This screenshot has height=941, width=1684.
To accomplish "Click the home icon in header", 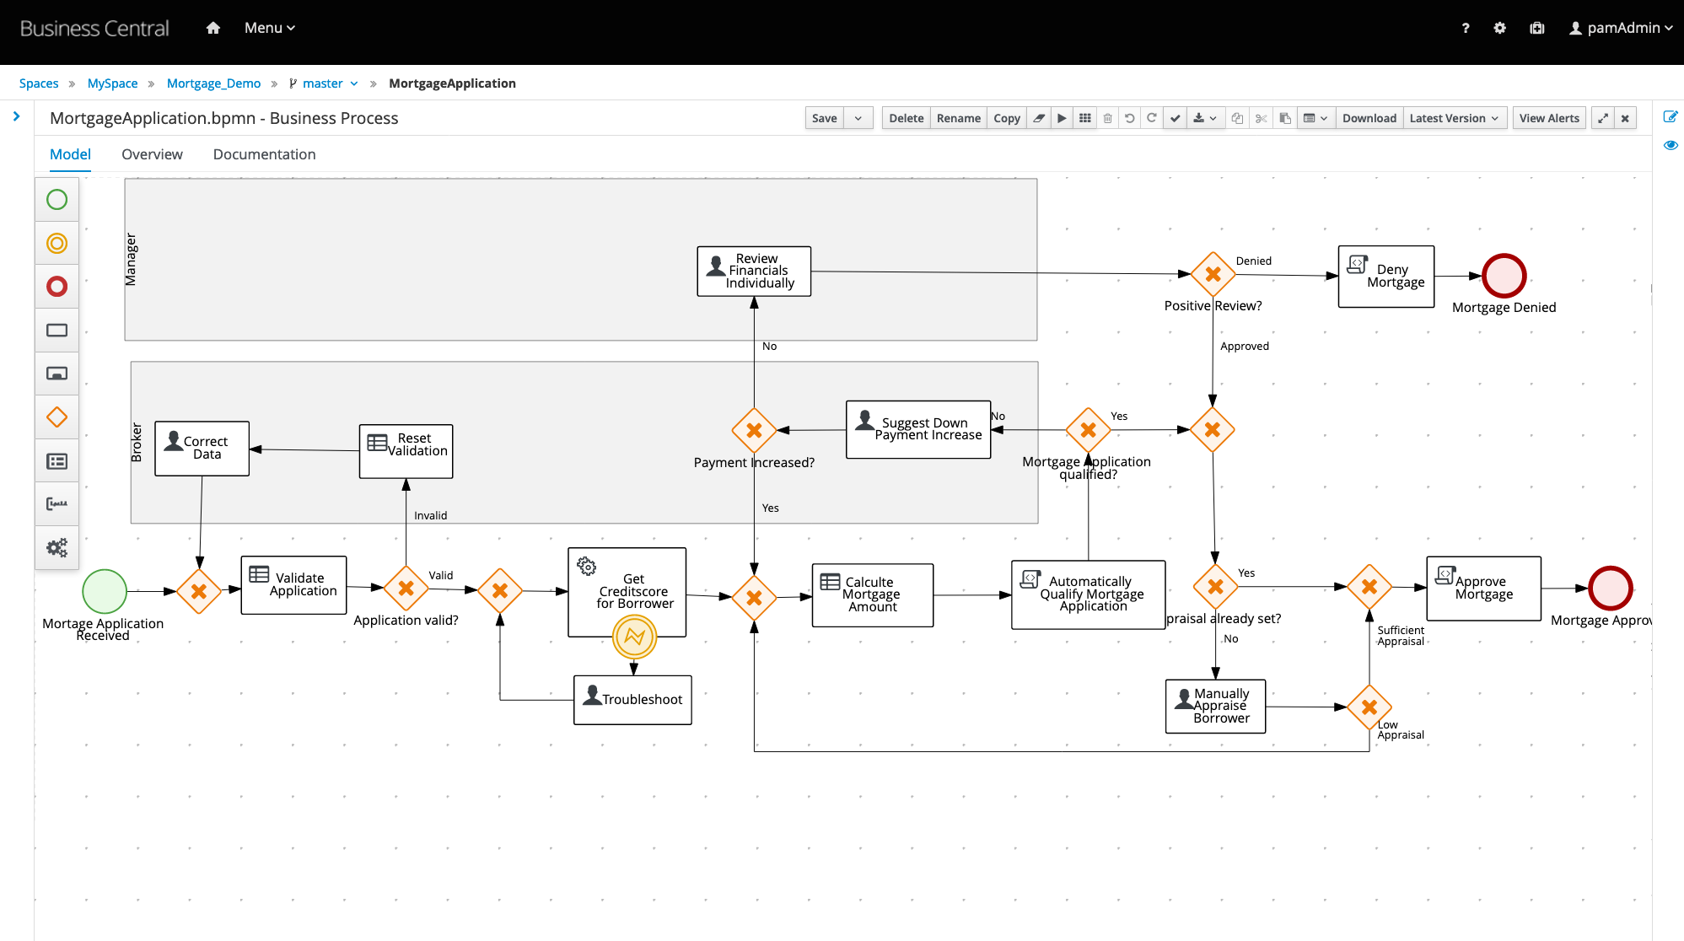I will click(x=213, y=28).
